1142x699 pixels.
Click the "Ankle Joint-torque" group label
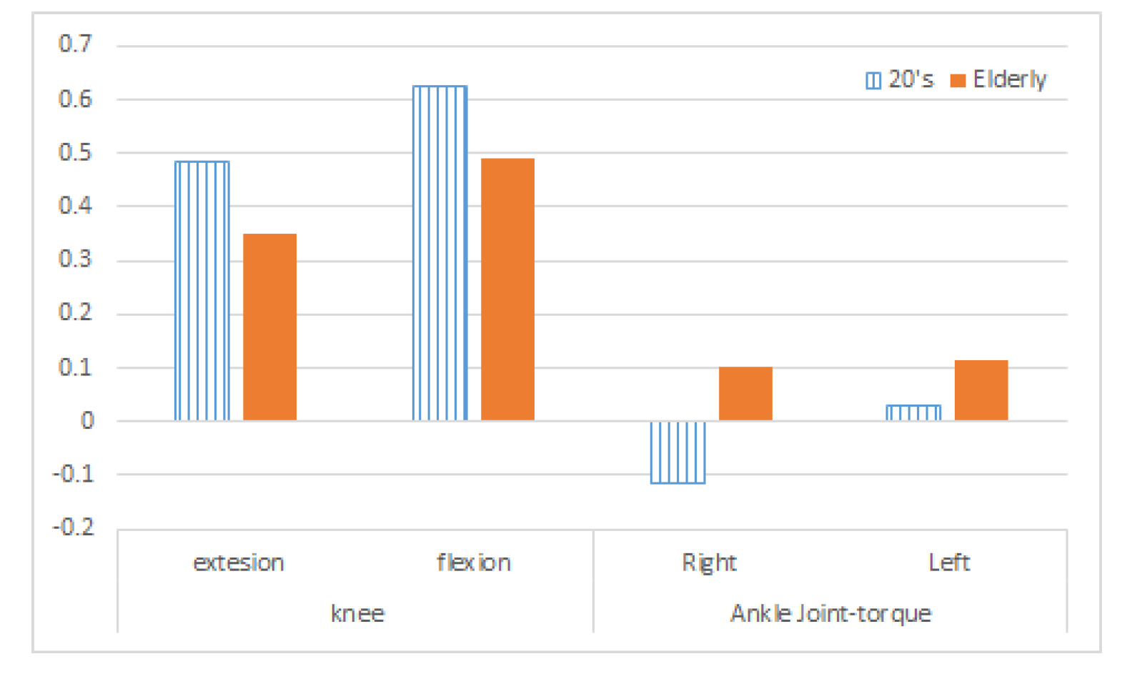coord(830,613)
